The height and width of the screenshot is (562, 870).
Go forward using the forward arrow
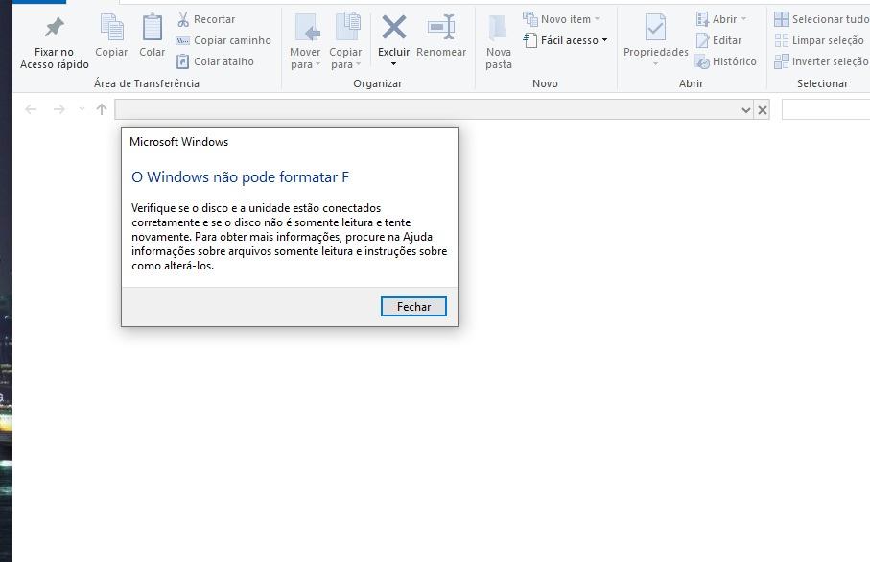tap(59, 109)
